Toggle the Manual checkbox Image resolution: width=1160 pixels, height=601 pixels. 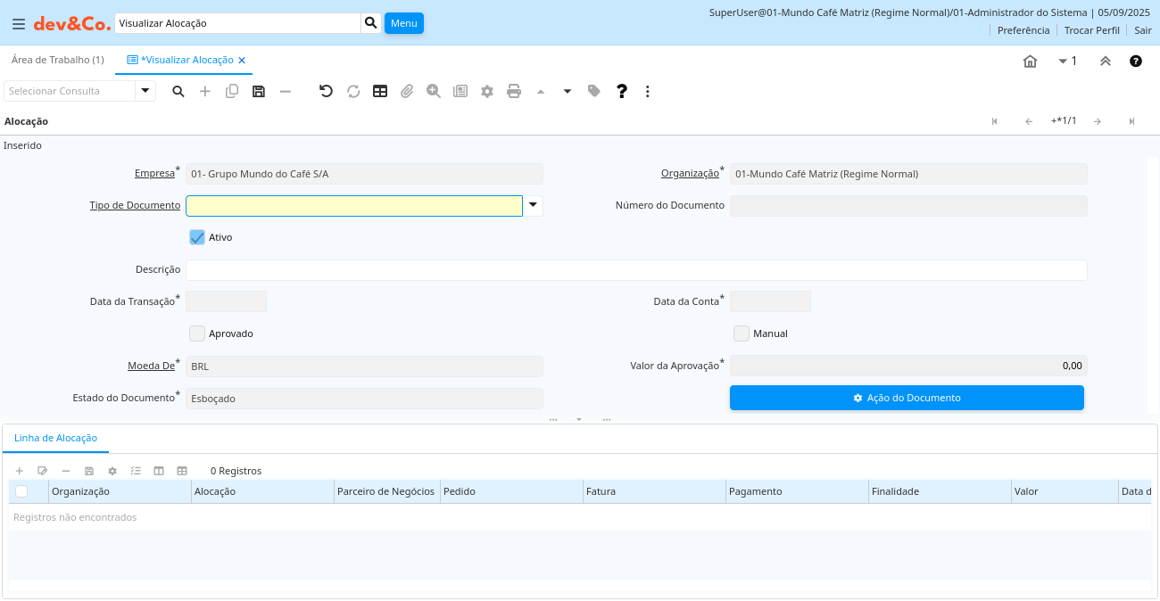[x=741, y=333]
